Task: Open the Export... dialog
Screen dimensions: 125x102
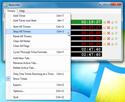Action: [x=38, y=85]
